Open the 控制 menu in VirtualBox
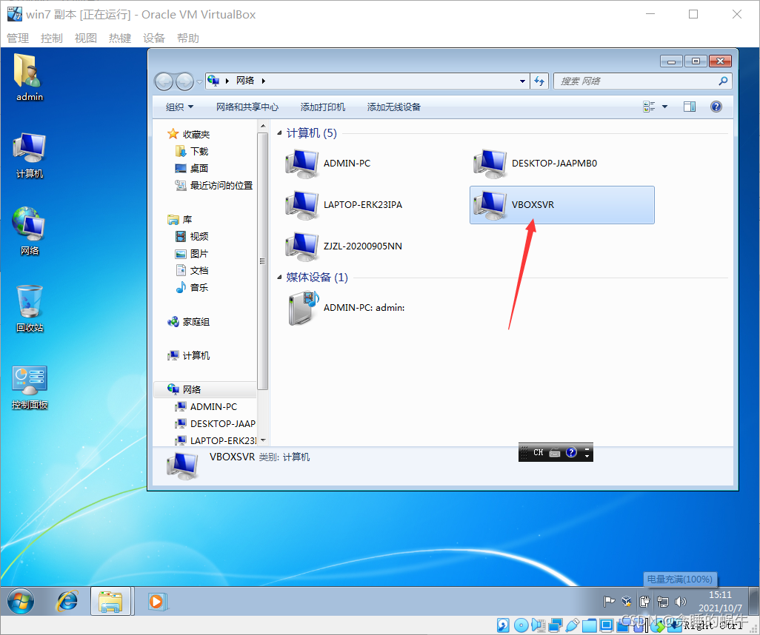This screenshot has width=760, height=635. (x=51, y=38)
